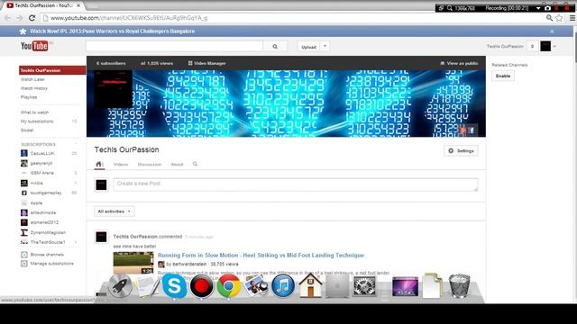Click the YouTube search input field

174,46
